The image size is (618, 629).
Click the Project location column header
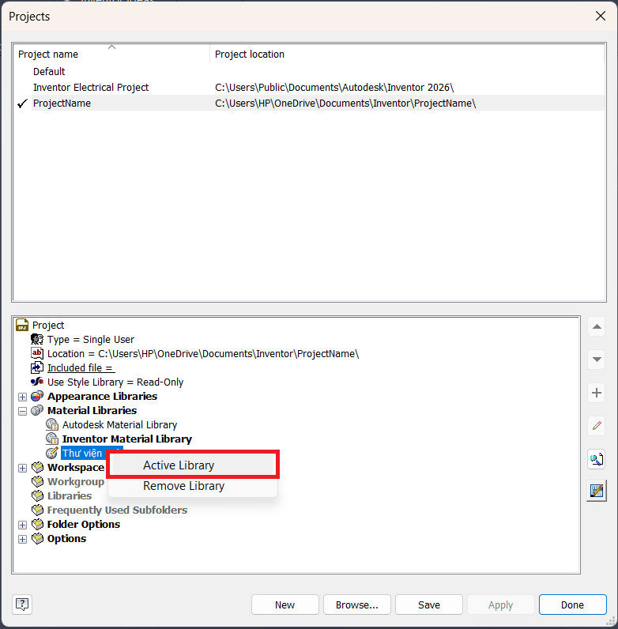coord(407,55)
